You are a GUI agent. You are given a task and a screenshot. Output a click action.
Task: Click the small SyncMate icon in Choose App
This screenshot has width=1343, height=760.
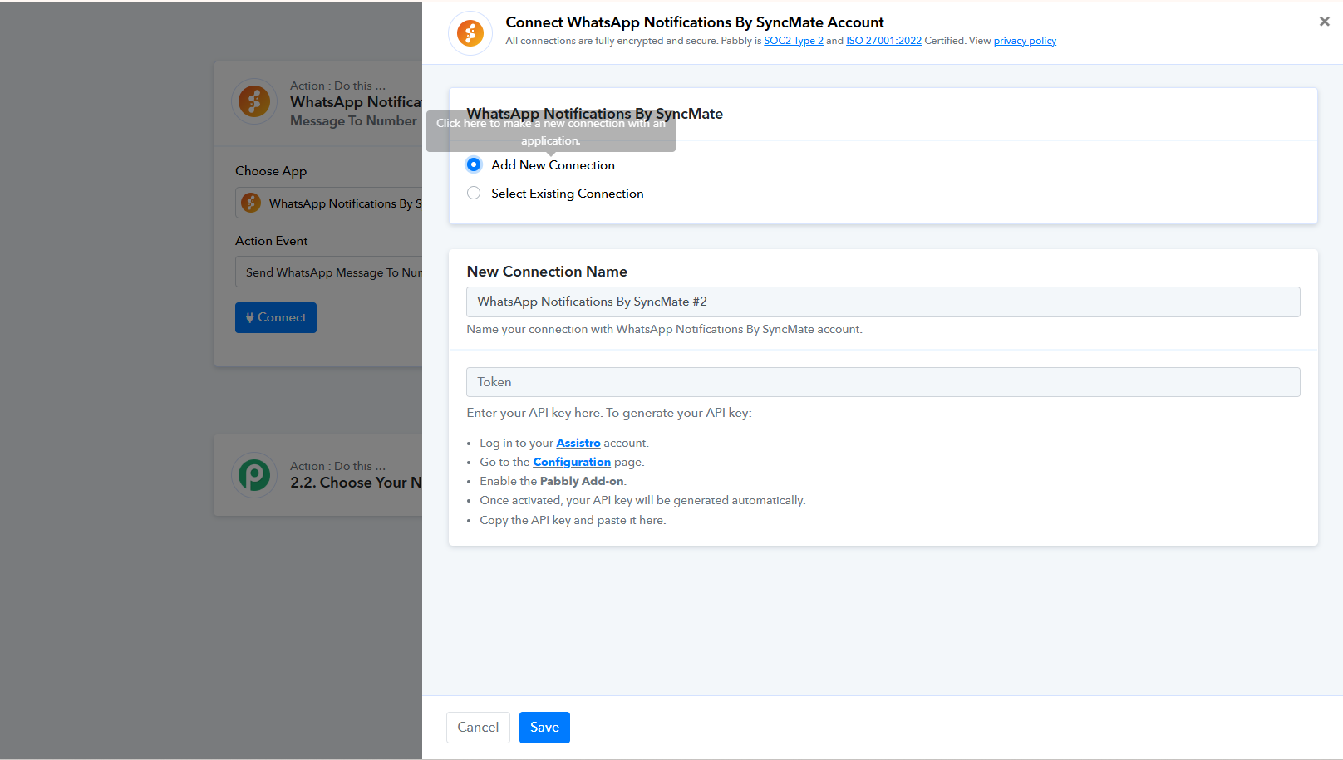coord(251,203)
